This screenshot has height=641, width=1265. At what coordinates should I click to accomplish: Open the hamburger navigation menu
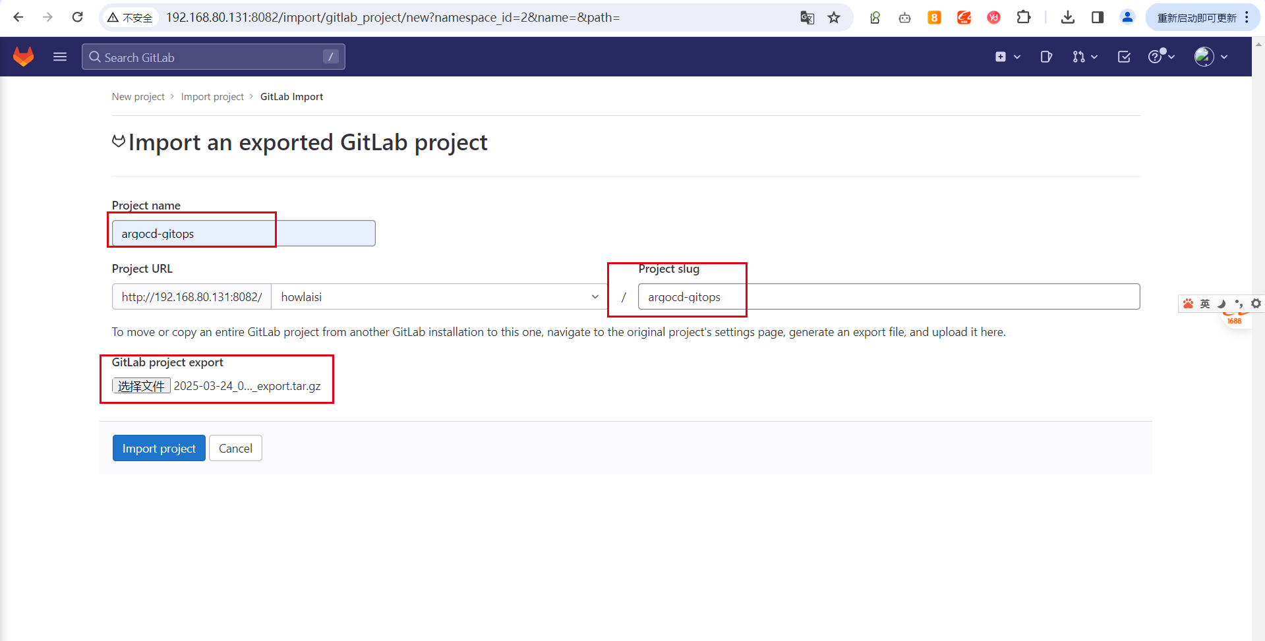click(60, 57)
